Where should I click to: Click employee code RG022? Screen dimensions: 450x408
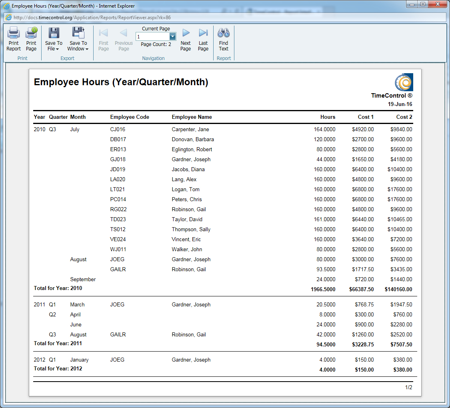(118, 210)
